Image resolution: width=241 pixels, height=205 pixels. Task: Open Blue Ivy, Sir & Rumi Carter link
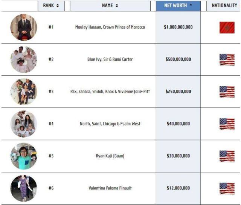coord(110,60)
